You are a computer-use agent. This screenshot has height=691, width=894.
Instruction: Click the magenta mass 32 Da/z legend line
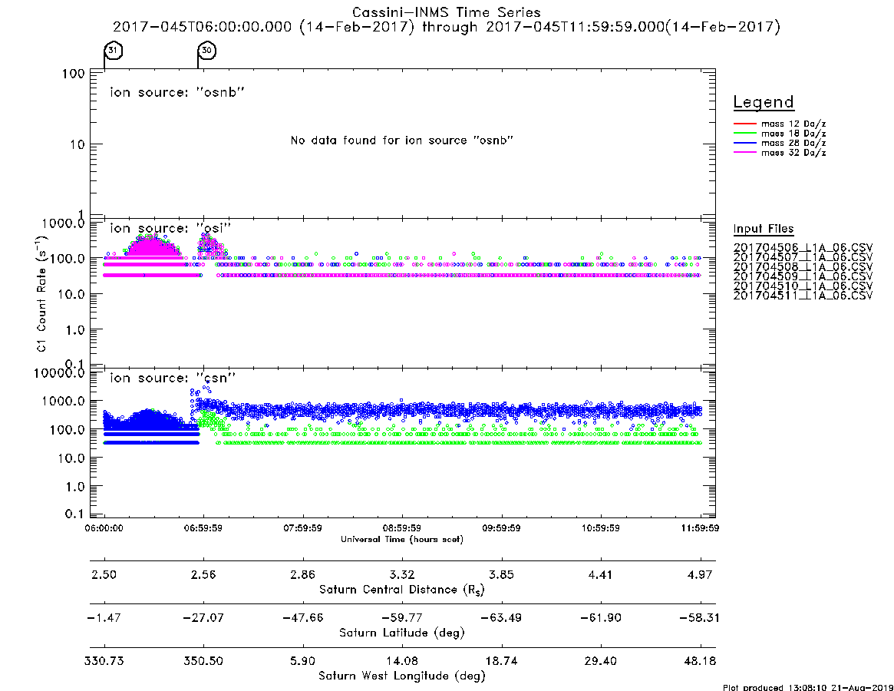click(x=744, y=152)
